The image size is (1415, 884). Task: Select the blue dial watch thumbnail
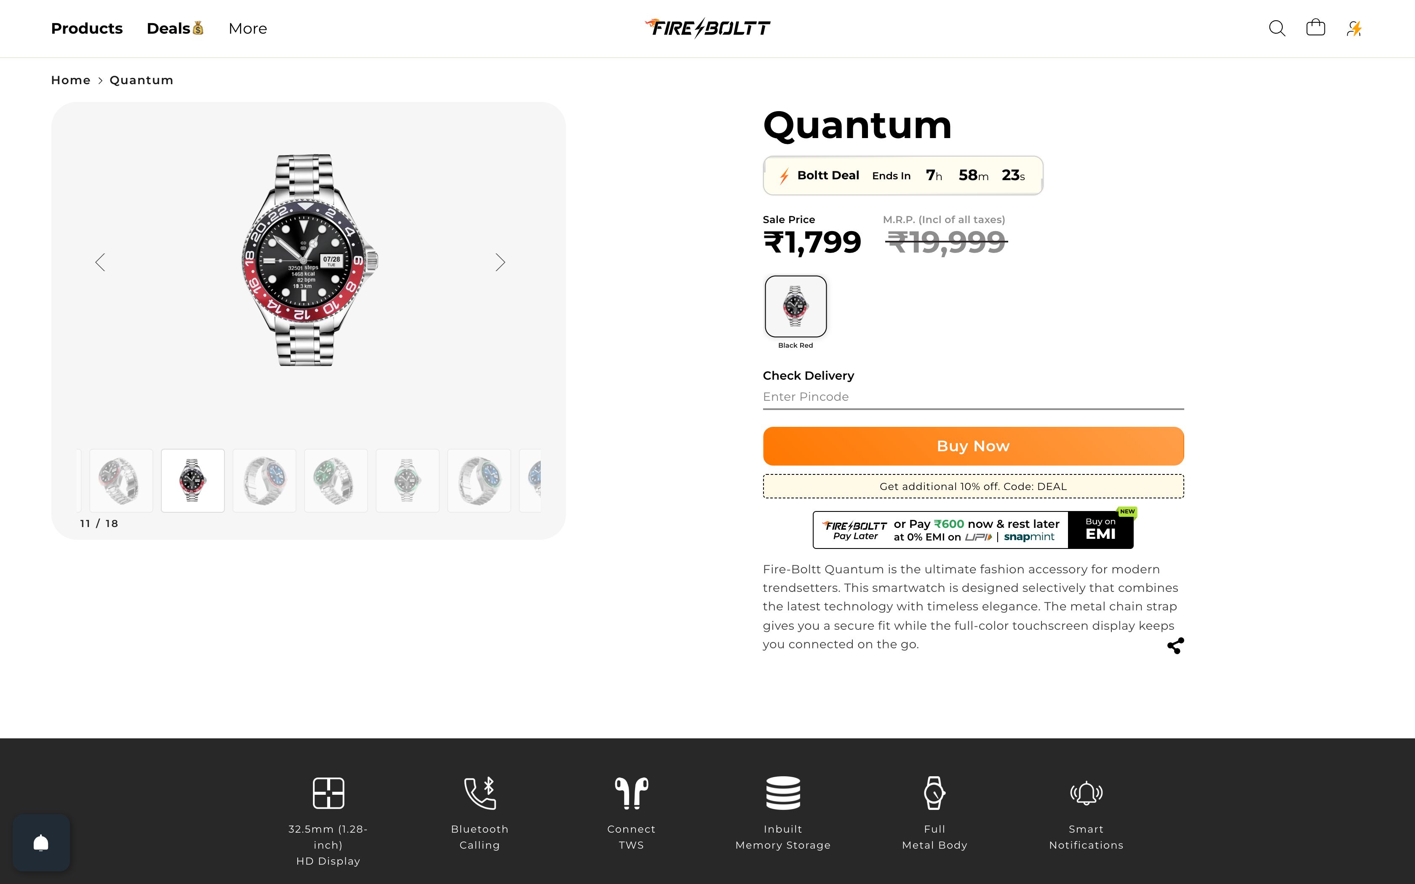(x=264, y=481)
